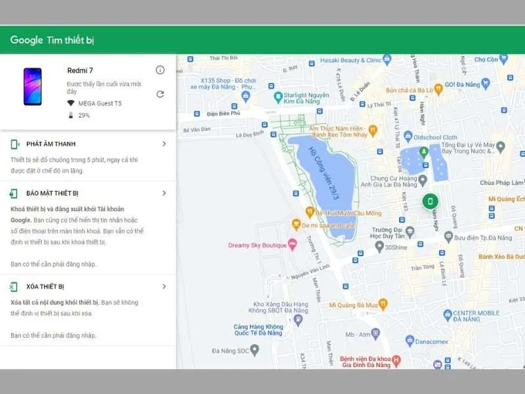Click the Hồ Công viên 29/3 lake label

pyautogui.click(x=324, y=173)
